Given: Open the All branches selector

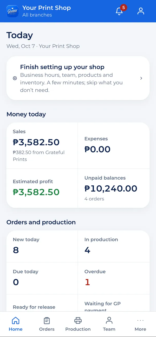Looking at the screenshot, I should [x=37, y=15].
